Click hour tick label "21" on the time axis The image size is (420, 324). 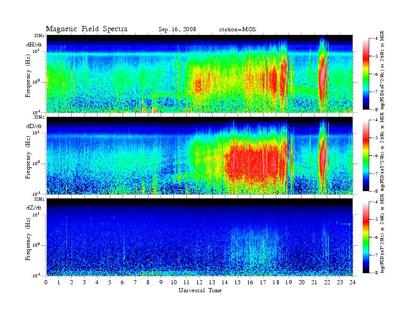[314, 282]
